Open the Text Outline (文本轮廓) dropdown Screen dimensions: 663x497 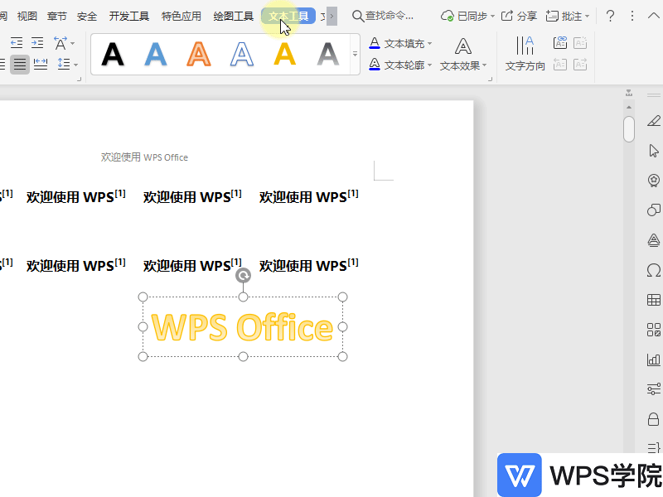(401, 65)
